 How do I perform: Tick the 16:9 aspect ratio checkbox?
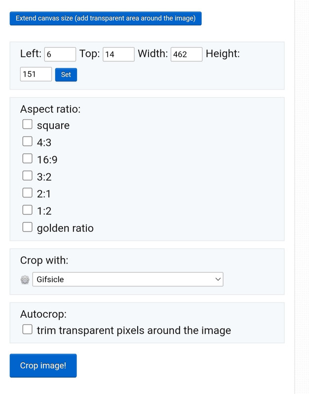pyautogui.click(x=28, y=159)
